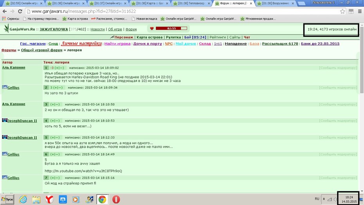Open the ЗАЖИГАЛОЧКА profile link
Screen dimensions: 364x205
click(54, 29)
